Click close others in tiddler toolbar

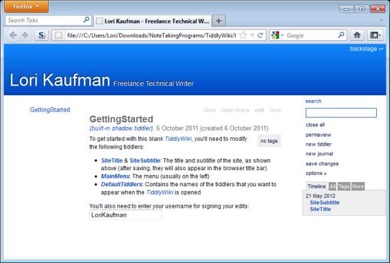coord(235,110)
